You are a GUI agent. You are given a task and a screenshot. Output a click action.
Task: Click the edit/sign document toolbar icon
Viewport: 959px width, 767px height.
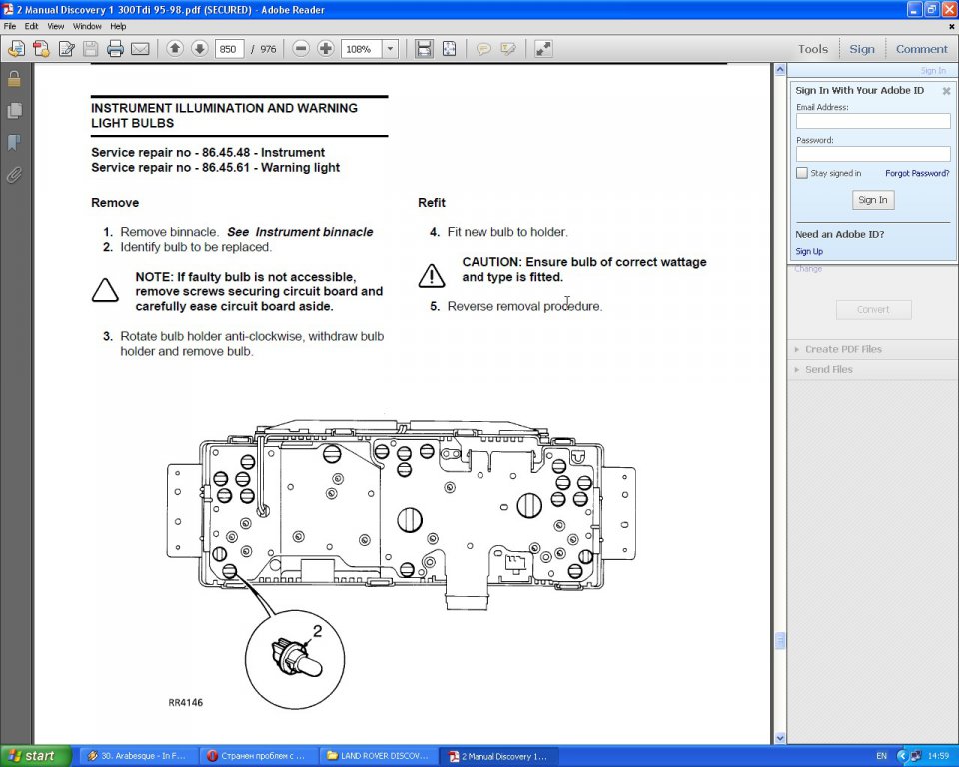tap(66, 48)
